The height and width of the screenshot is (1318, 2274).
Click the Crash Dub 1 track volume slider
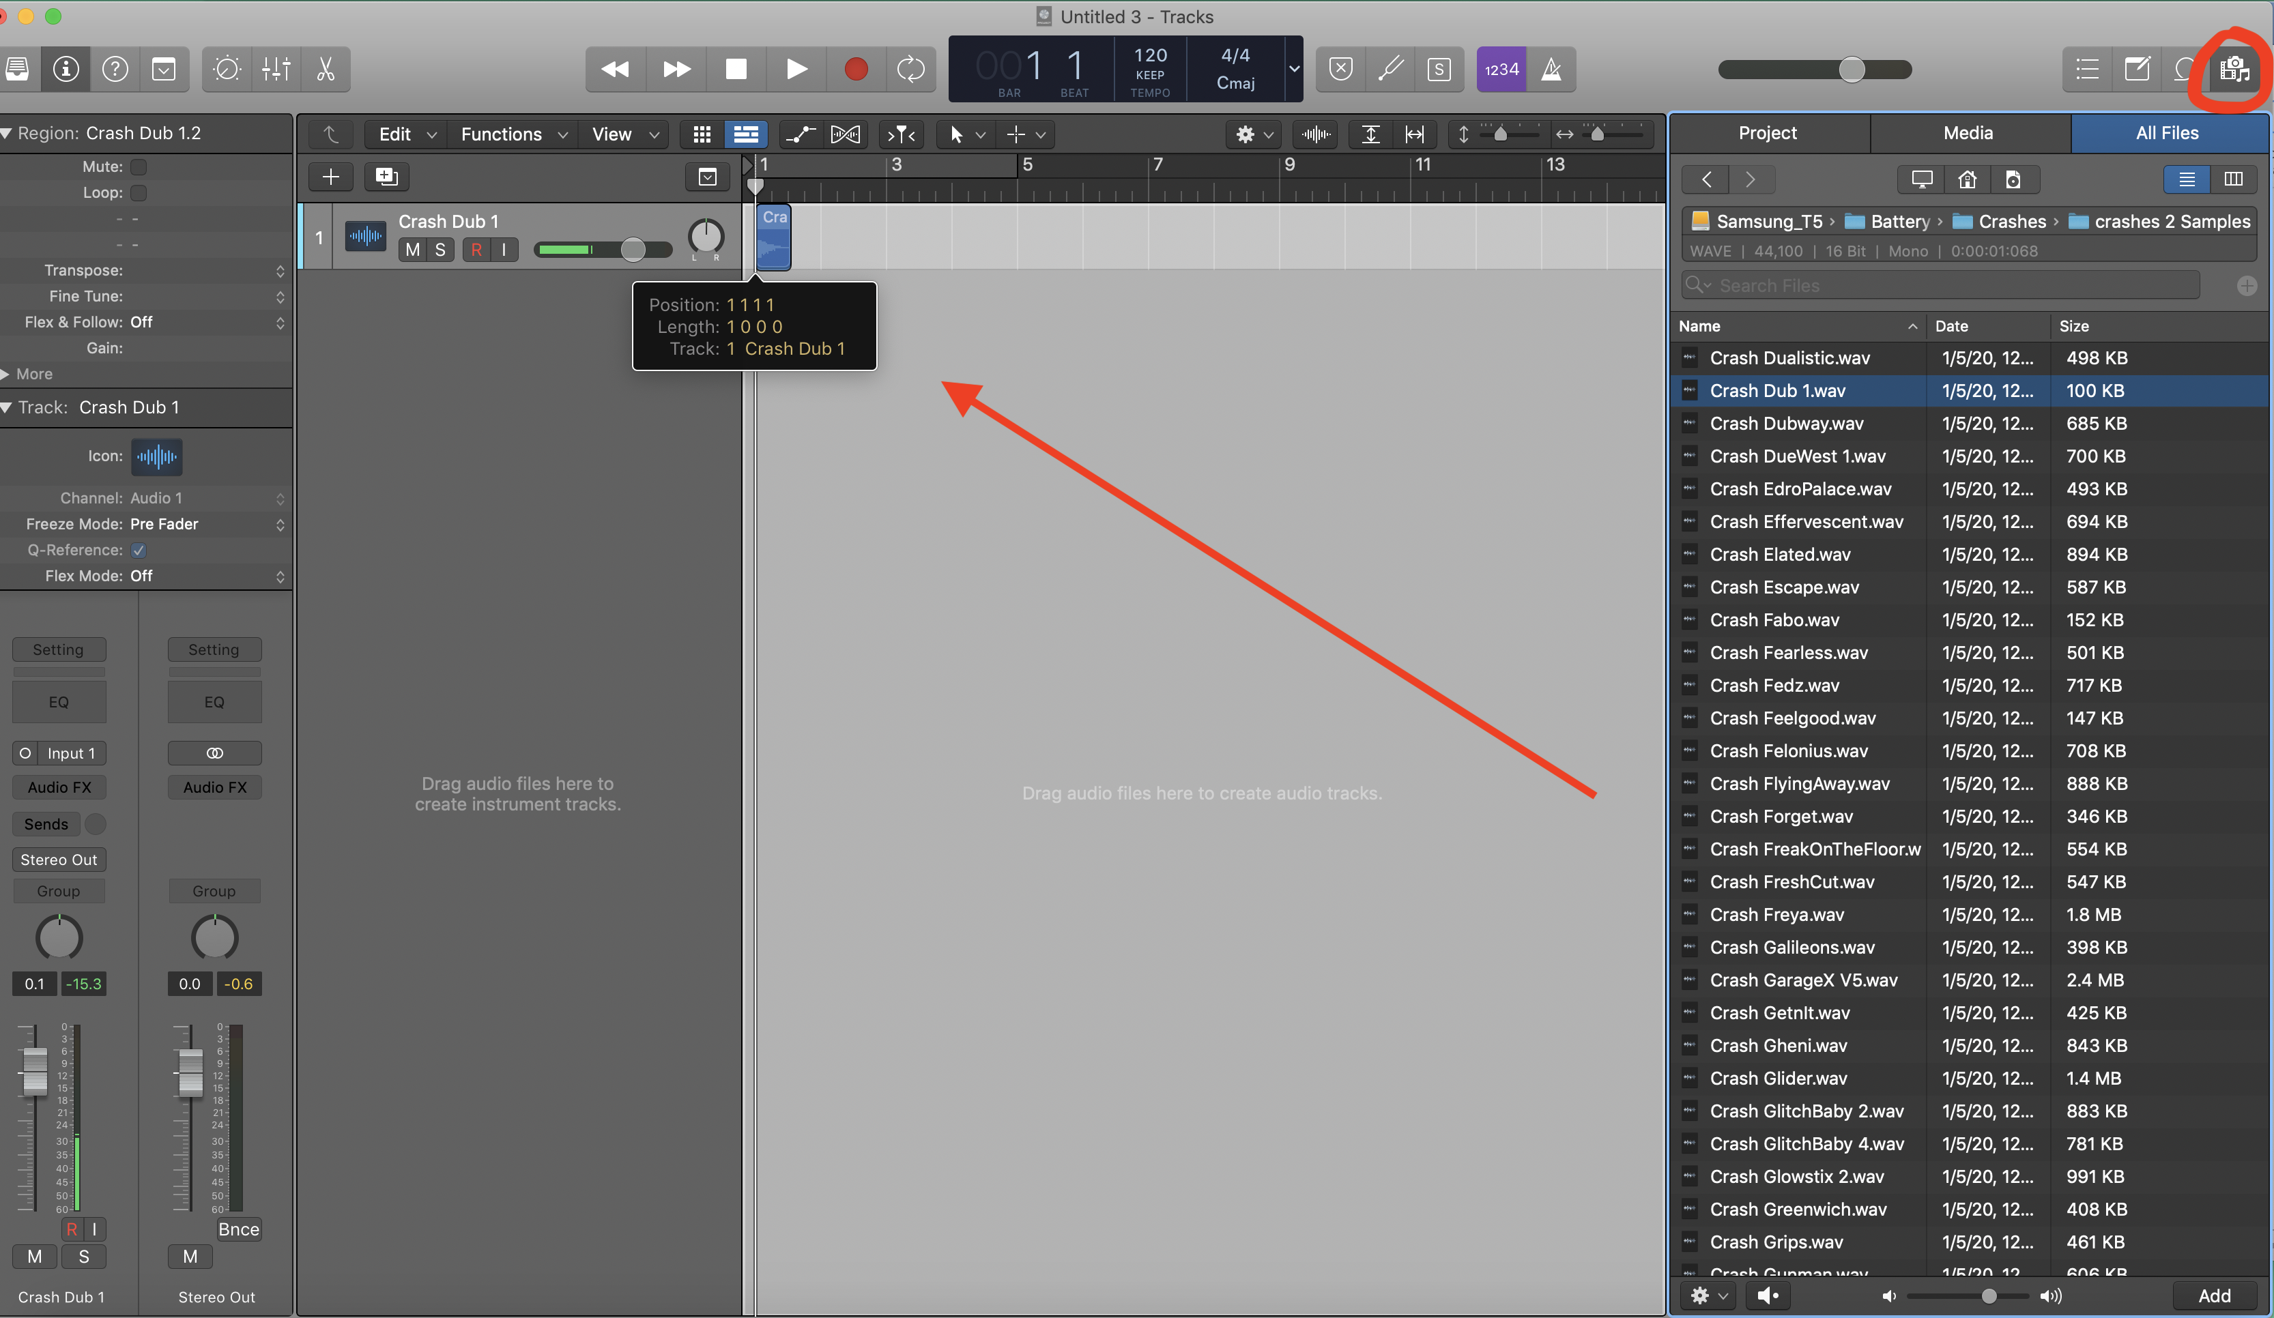[632, 250]
